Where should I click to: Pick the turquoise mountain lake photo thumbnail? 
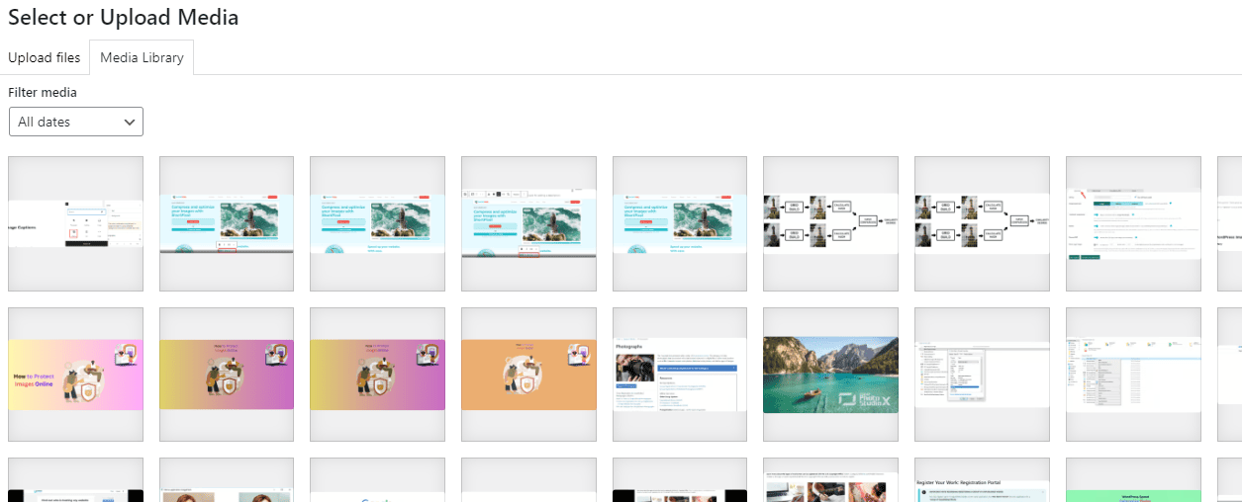(x=830, y=375)
